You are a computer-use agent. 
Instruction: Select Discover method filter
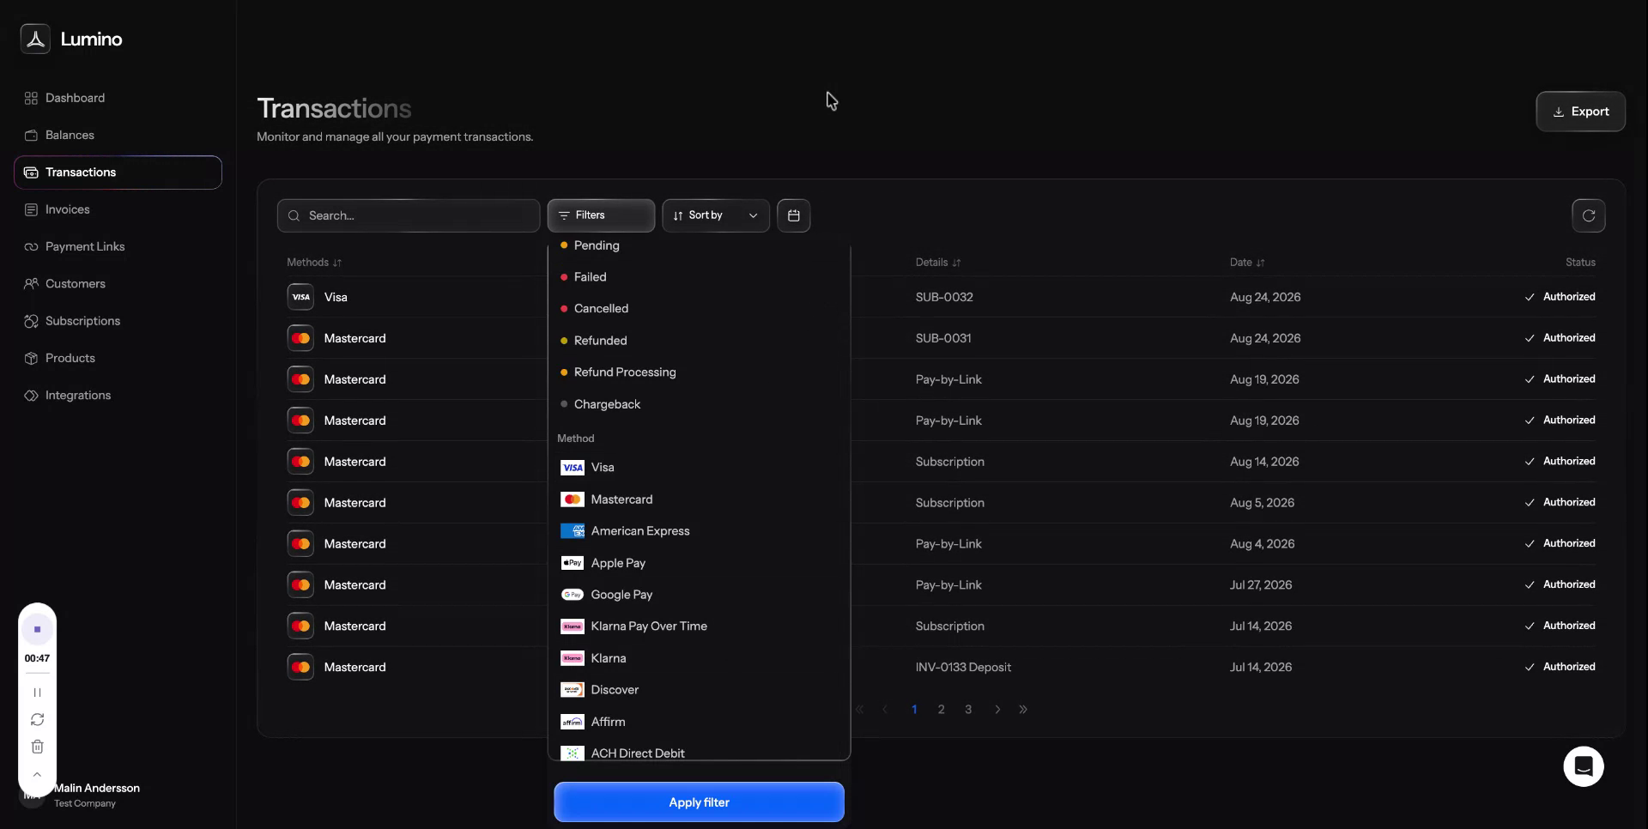pos(699,690)
